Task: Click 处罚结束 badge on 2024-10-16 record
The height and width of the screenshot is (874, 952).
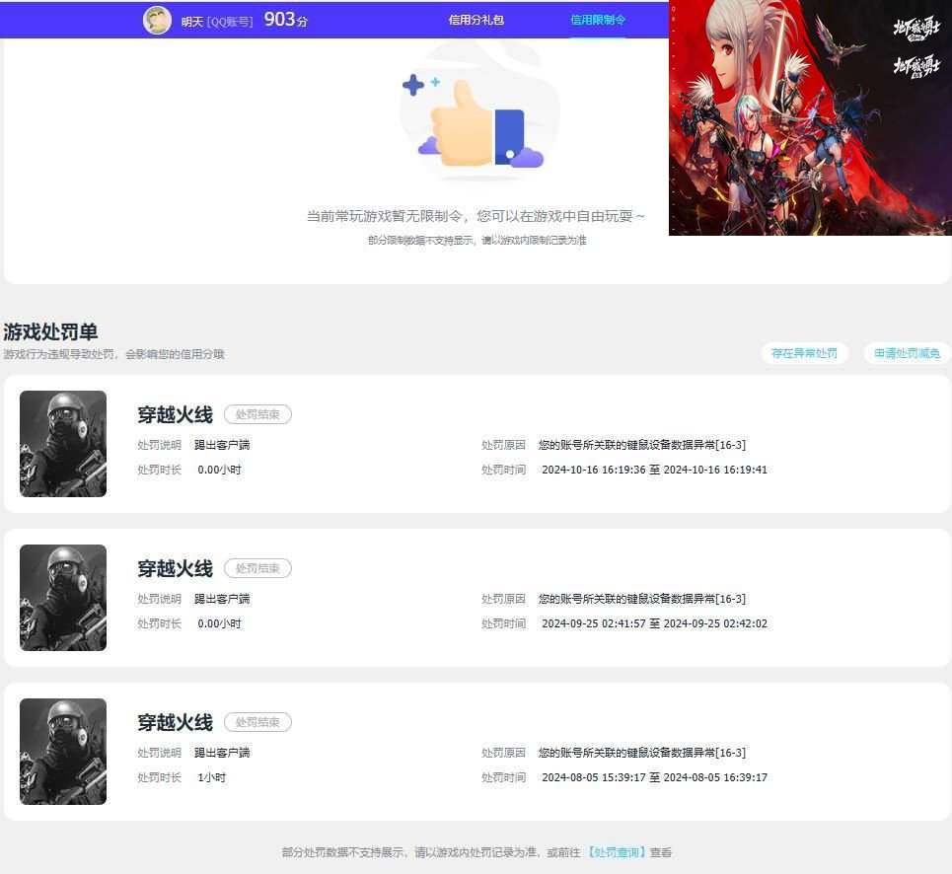Action: pyautogui.click(x=257, y=414)
